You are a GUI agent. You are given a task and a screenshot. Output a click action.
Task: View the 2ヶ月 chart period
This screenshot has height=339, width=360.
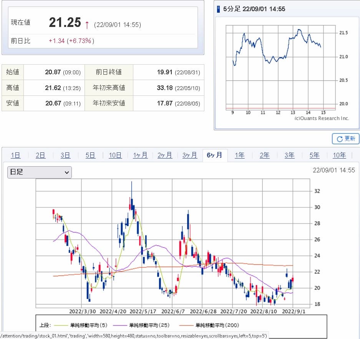point(165,155)
